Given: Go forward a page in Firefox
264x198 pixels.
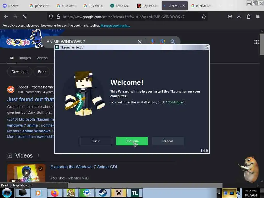Looking at the screenshot, I should point(15,17).
